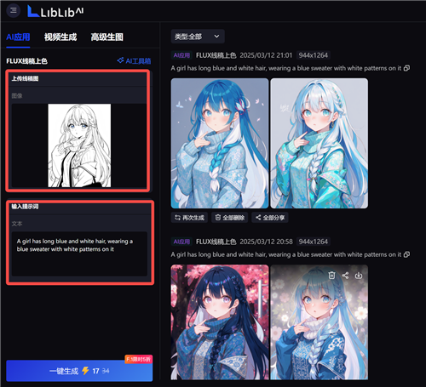Screen dimensions: 426x387
Task: Click 全部删除 delete all button
Action: click(x=229, y=218)
